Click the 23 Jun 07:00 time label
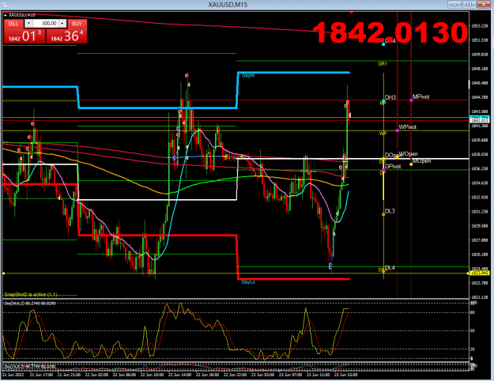The height and width of the screenshot is (381, 494). tap(291, 375)
